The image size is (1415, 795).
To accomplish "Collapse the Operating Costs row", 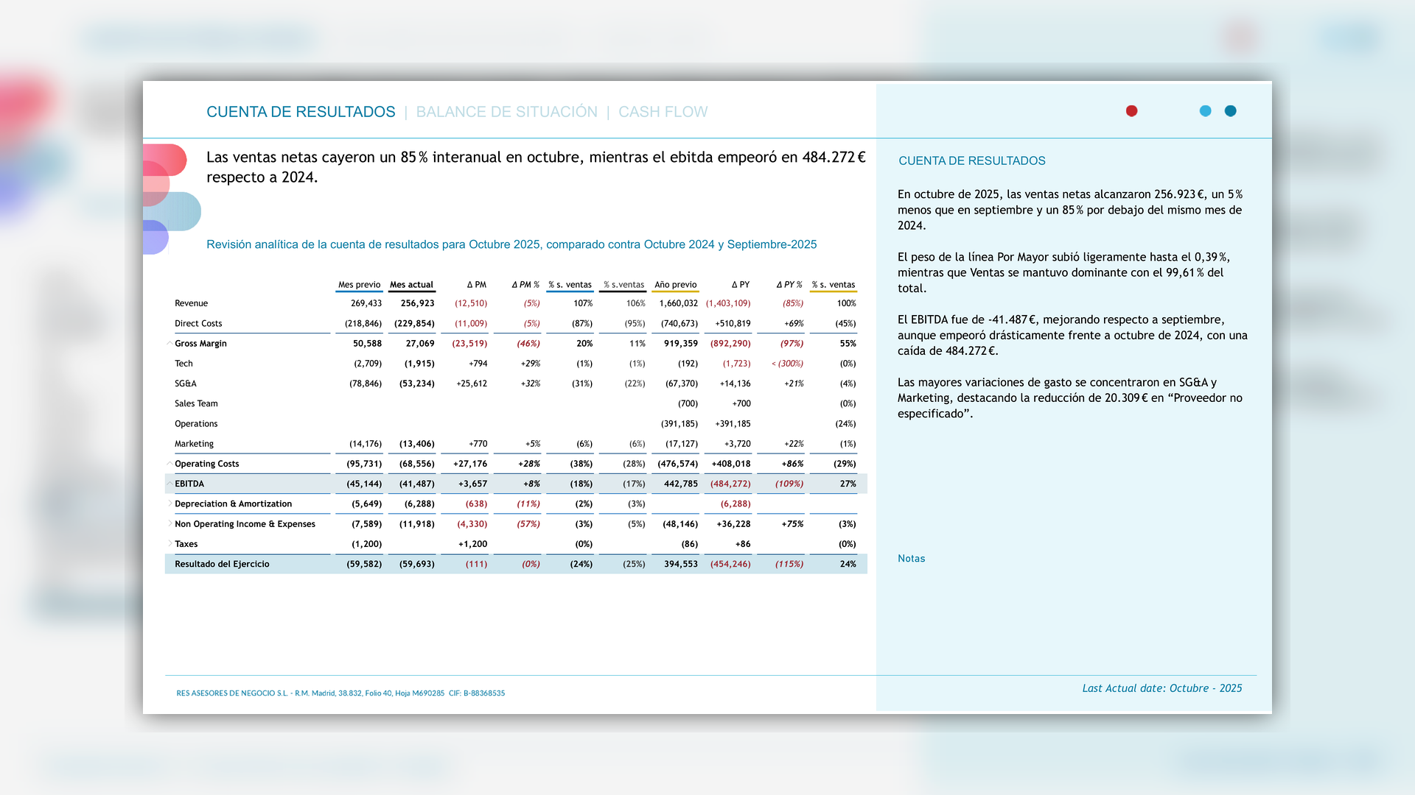I will click(x=170, y=464).
